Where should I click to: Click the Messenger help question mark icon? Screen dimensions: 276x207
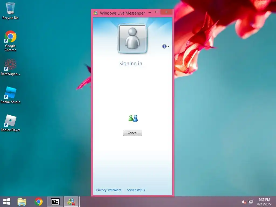pos(164,46)
